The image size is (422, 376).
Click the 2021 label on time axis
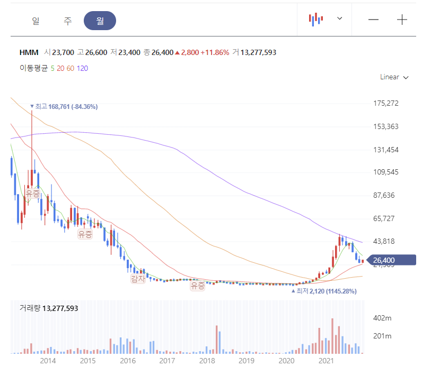pos(326,361)
